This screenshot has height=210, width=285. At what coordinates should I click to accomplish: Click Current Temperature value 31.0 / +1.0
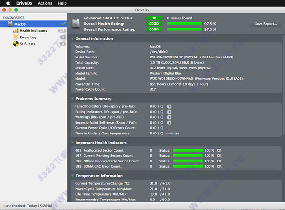point(160,183)
